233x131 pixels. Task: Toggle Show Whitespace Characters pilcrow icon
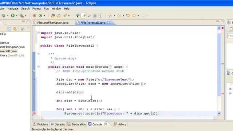click(100, 15)
